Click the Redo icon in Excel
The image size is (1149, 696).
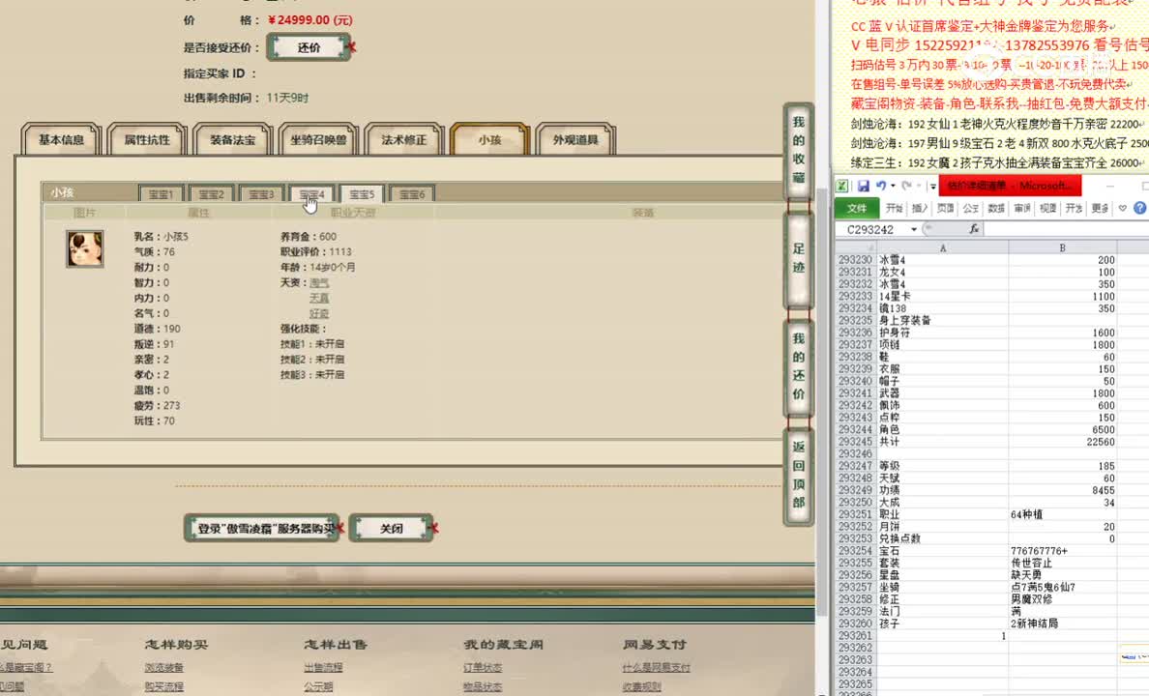[907, 185]
